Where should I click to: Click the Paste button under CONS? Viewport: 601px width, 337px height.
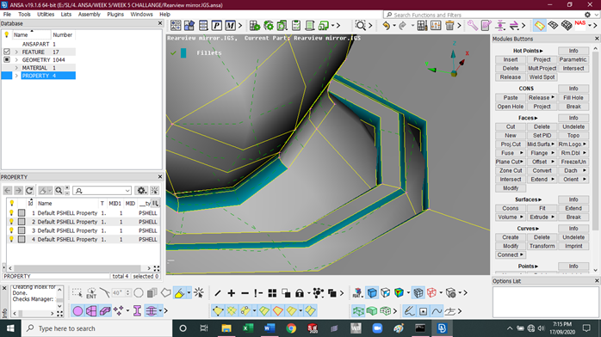[x=510, y=97]
